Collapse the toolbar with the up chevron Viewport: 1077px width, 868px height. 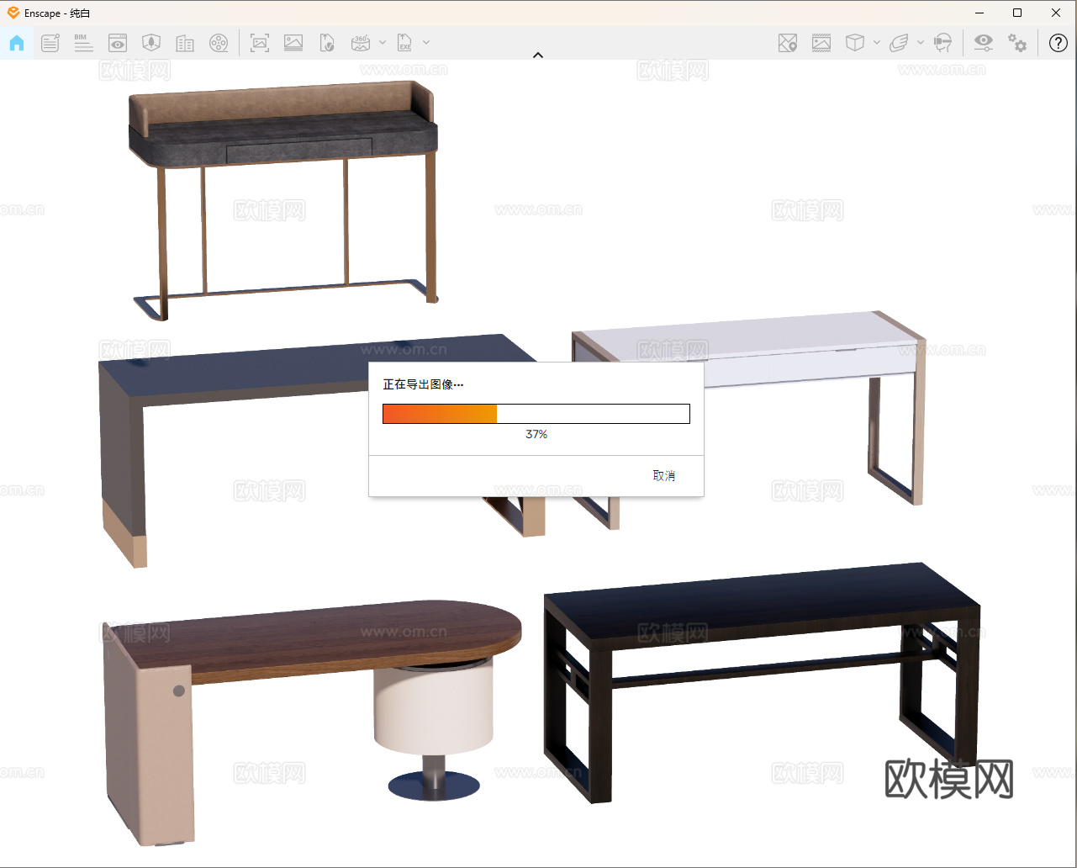[x=538, y=56]
